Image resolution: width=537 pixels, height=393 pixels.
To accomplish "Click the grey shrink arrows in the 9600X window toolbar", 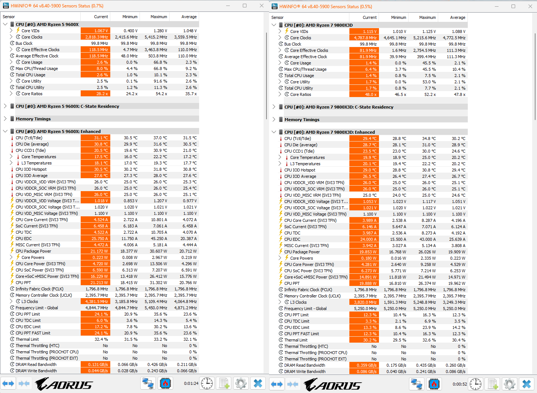I will [24, 383].
